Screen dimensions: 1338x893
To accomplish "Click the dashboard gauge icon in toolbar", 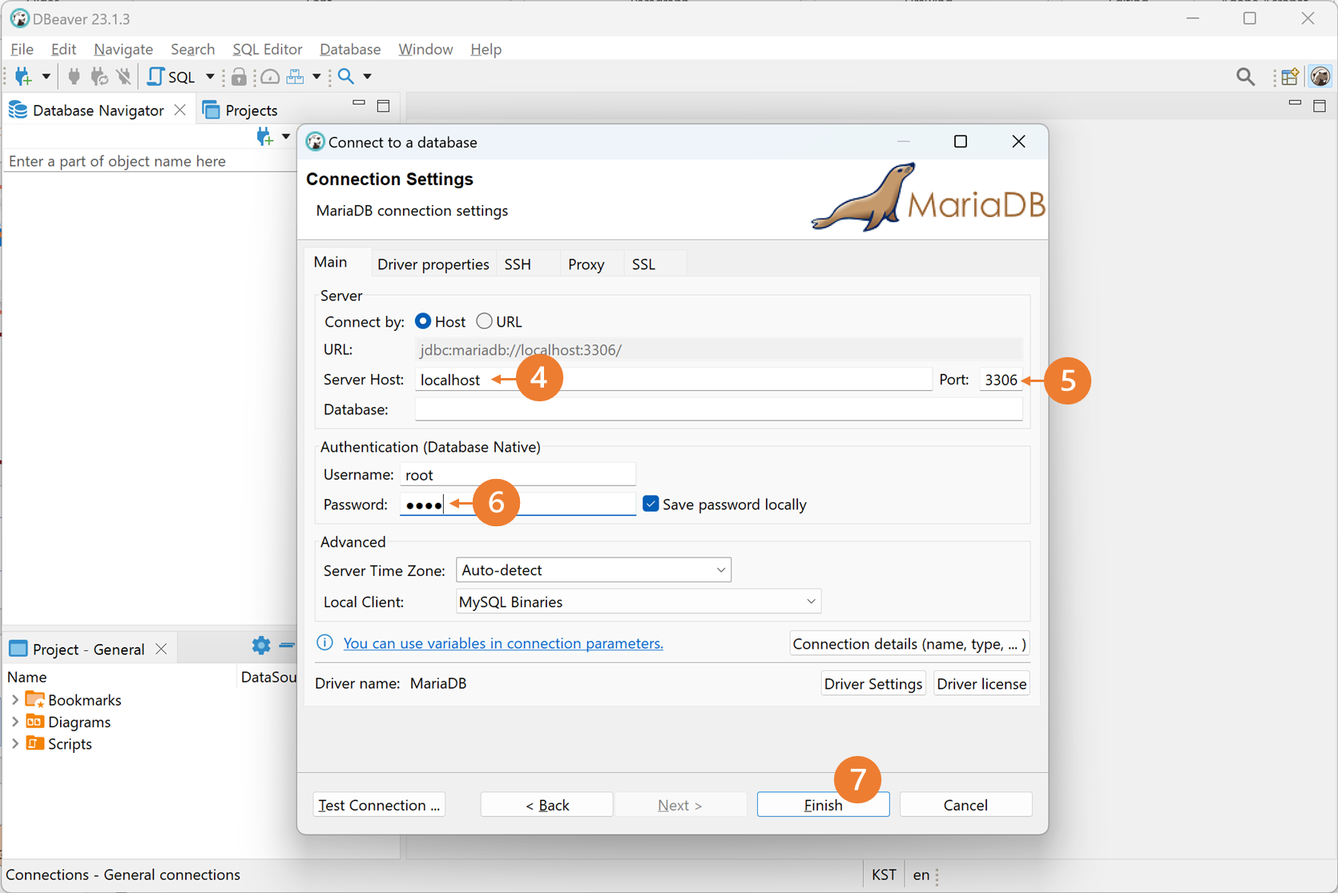I will point(270,76).
